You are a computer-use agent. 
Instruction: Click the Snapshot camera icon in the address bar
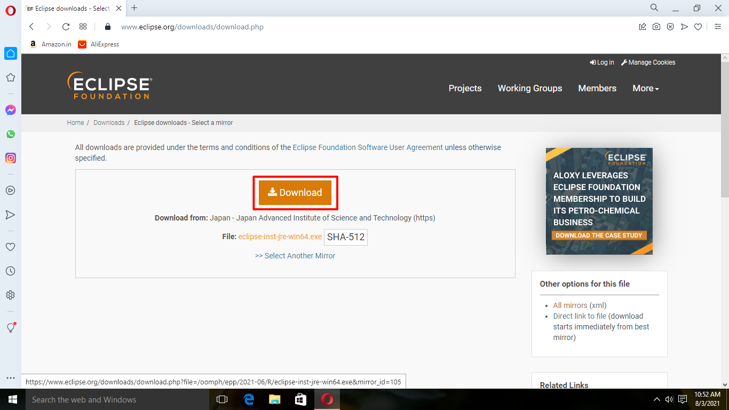pyautogui.click(x=656, y=27)
